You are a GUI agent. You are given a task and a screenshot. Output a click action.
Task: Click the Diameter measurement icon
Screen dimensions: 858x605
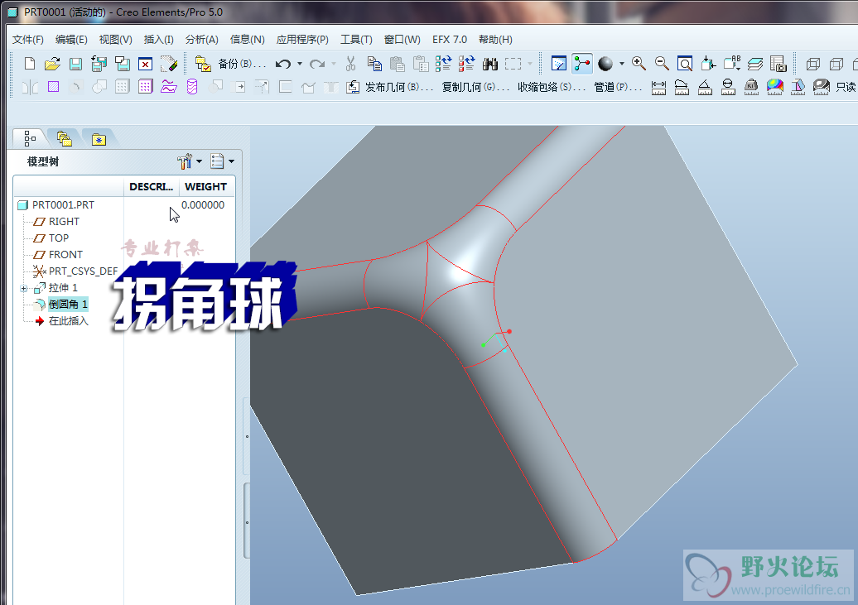728,87
